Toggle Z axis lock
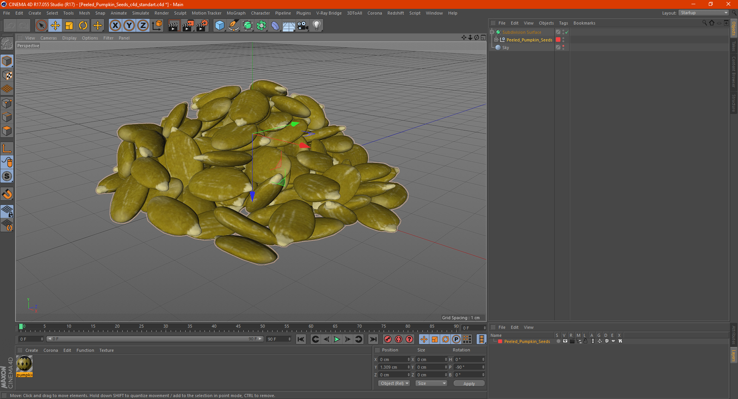738x399 pixels. coord(143,26)
